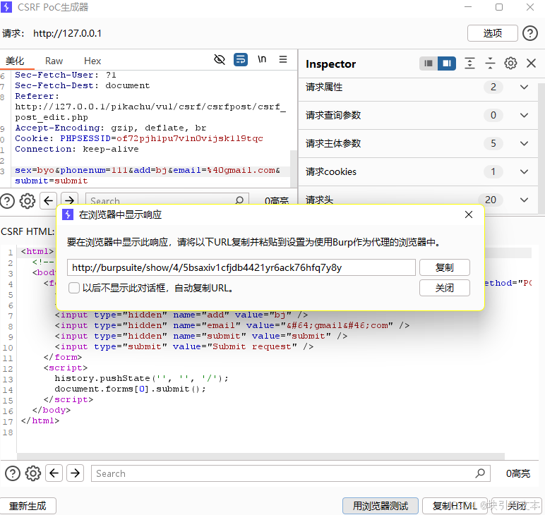545x515 pixels.
Task: Open 选项 options button
Action: (493, 33)
